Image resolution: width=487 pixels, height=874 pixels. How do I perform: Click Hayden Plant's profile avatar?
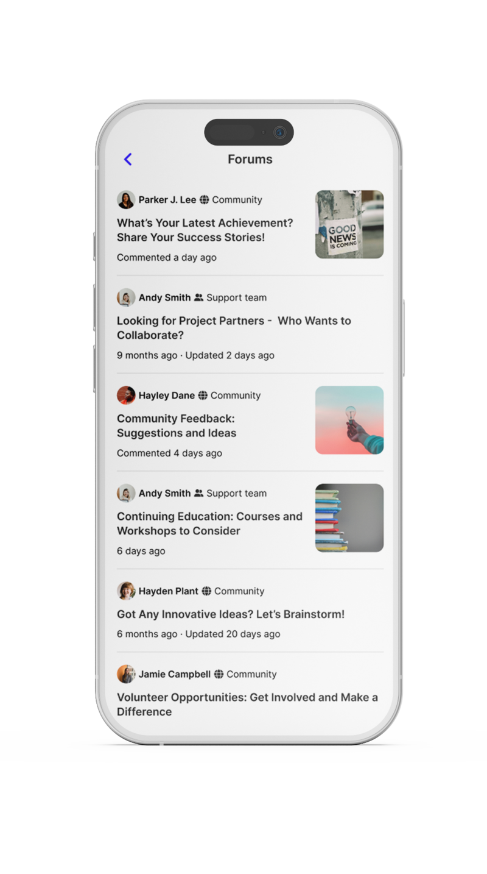126,591
